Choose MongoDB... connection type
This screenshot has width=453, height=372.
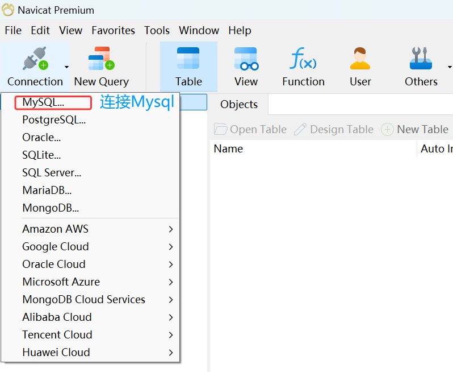pos(90,208)
